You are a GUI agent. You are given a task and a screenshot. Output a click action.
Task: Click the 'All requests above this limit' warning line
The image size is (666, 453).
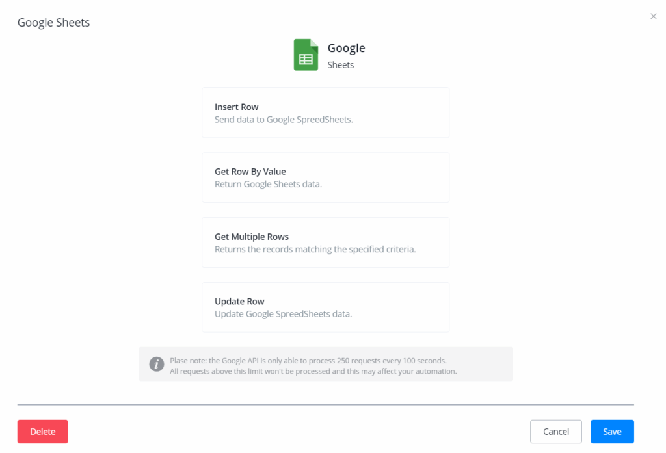point(313,372)
